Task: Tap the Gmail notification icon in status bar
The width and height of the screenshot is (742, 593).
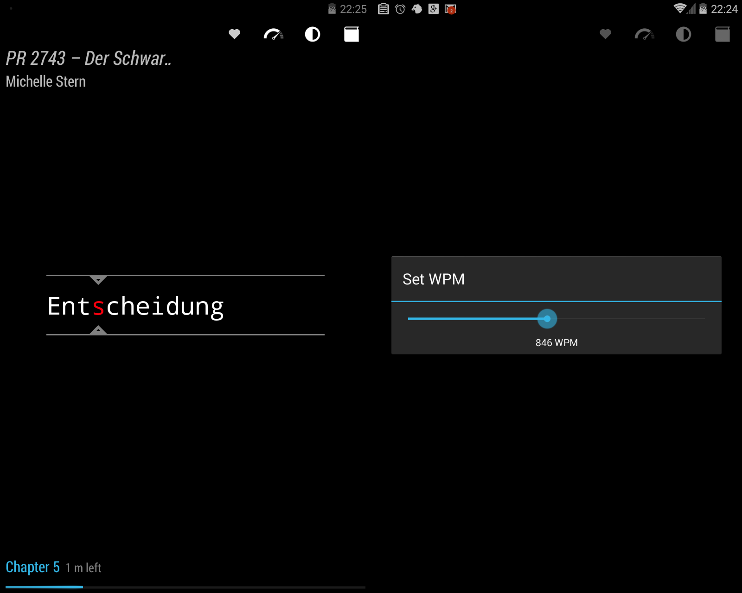Action: (x=450, y=9)
